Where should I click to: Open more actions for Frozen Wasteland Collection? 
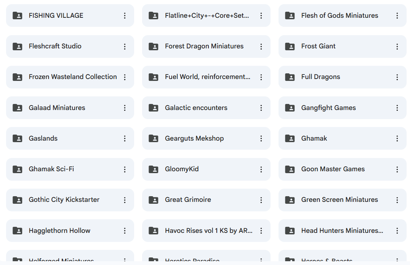point(125,77)
